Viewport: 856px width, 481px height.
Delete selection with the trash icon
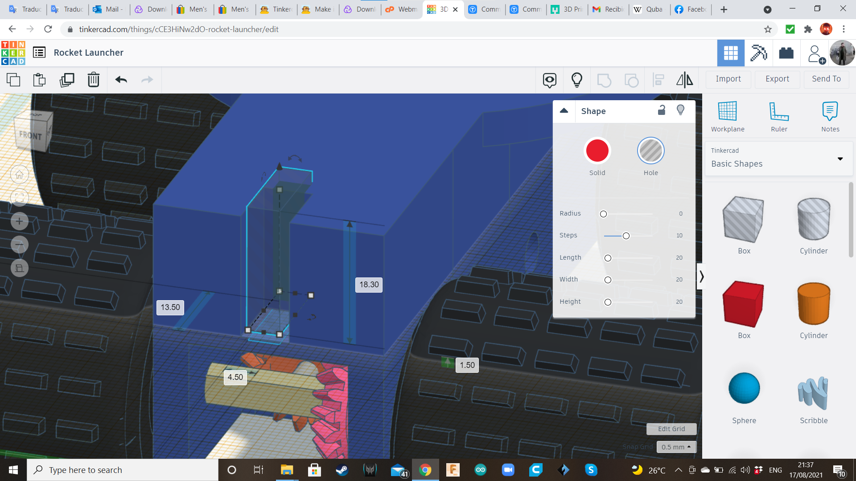point(94,80)
